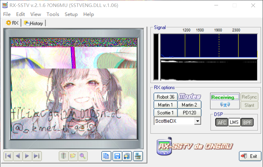Click the RX options group label

[164, 87]
